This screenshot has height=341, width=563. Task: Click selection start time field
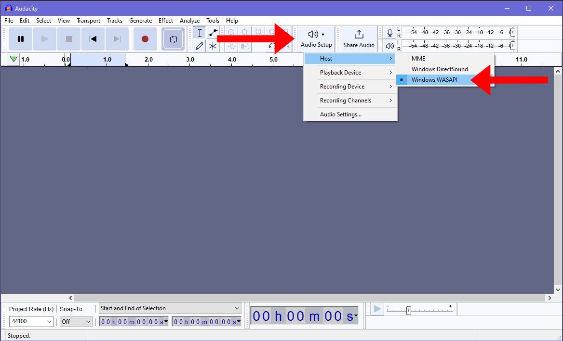pyautogui.click(x=131, y=322)
